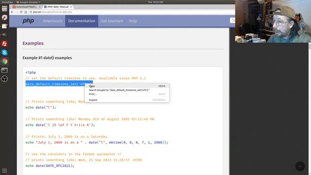Image resolution: width=311 pixels, height=175 pixels.
Task: Click the 'Monday 8th of August 2005' comment
Action: 89,119
